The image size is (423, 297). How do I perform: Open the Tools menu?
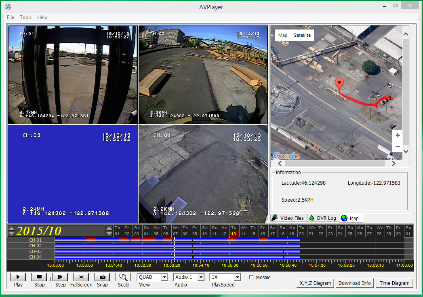tap(25, 17)
